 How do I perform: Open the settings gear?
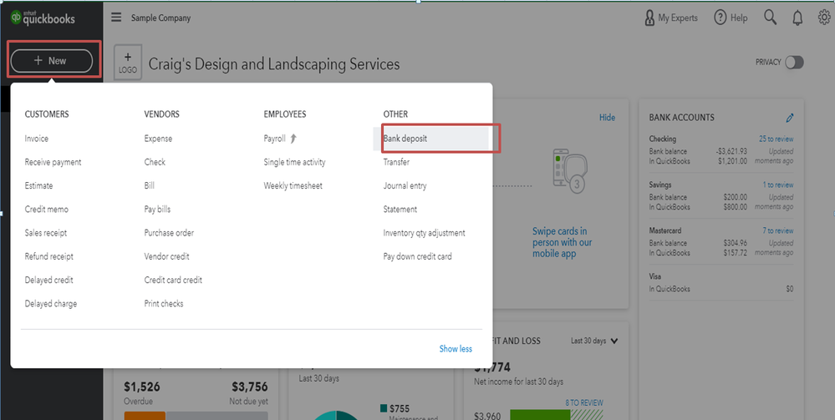click(824, 18)
